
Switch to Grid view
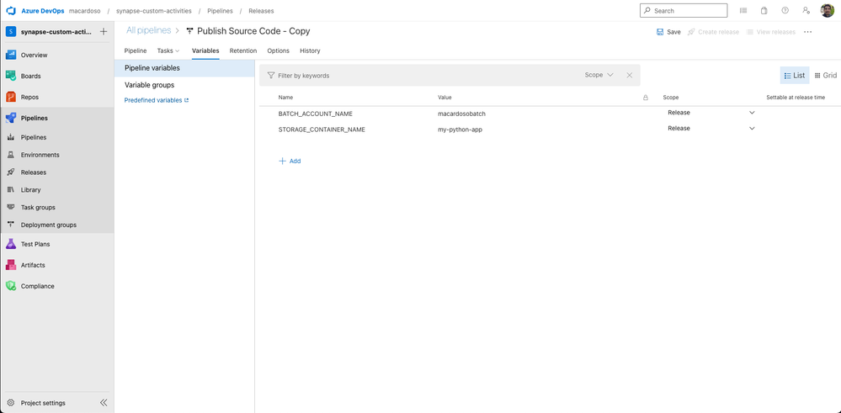[826, 76]
